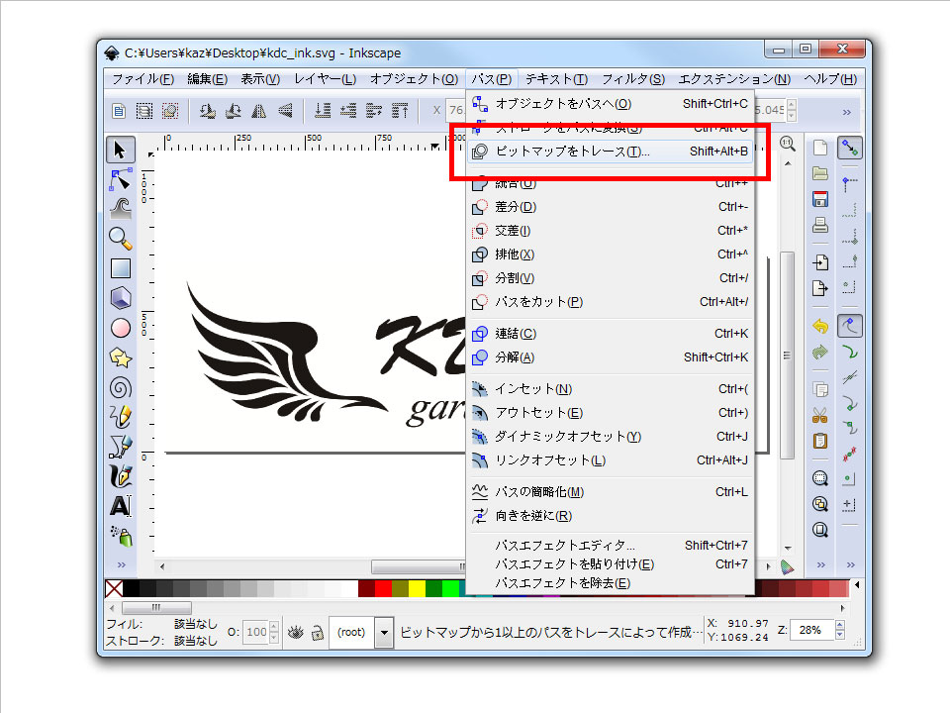Toggle Enable snapping button
Viewport: 950px width, 713px height.
850,148
